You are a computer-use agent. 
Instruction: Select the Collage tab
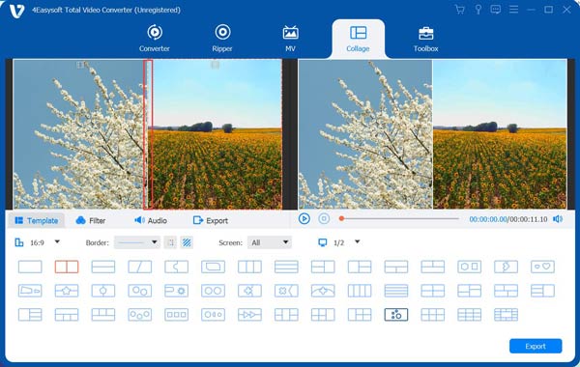[x=358, y=39]
